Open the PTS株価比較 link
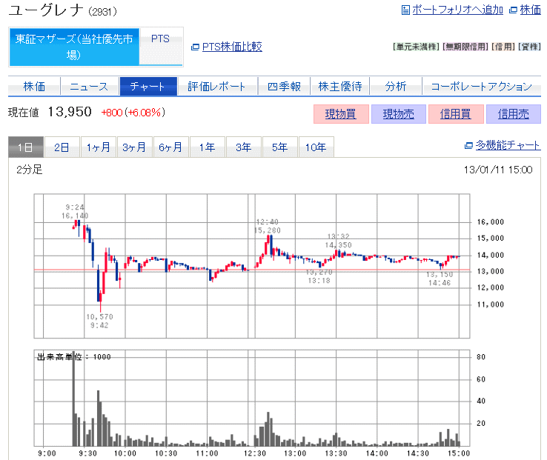The width and height of the screenshot is (547, 460). pos(231,47)
